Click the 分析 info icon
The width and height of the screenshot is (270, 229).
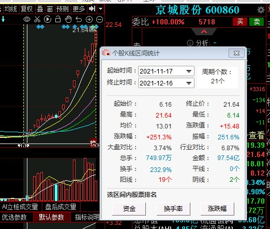(x=190, y=43)
